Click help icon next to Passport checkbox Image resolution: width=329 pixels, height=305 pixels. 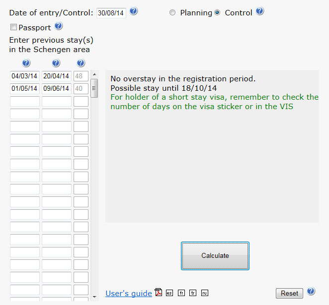pyautogui.click(x=59, y=26)
